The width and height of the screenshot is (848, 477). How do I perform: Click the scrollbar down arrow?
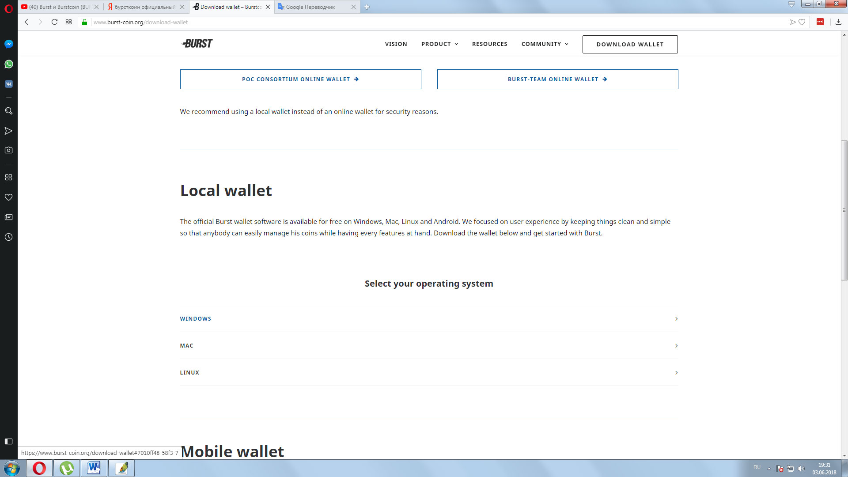click(x=844, y=455)
